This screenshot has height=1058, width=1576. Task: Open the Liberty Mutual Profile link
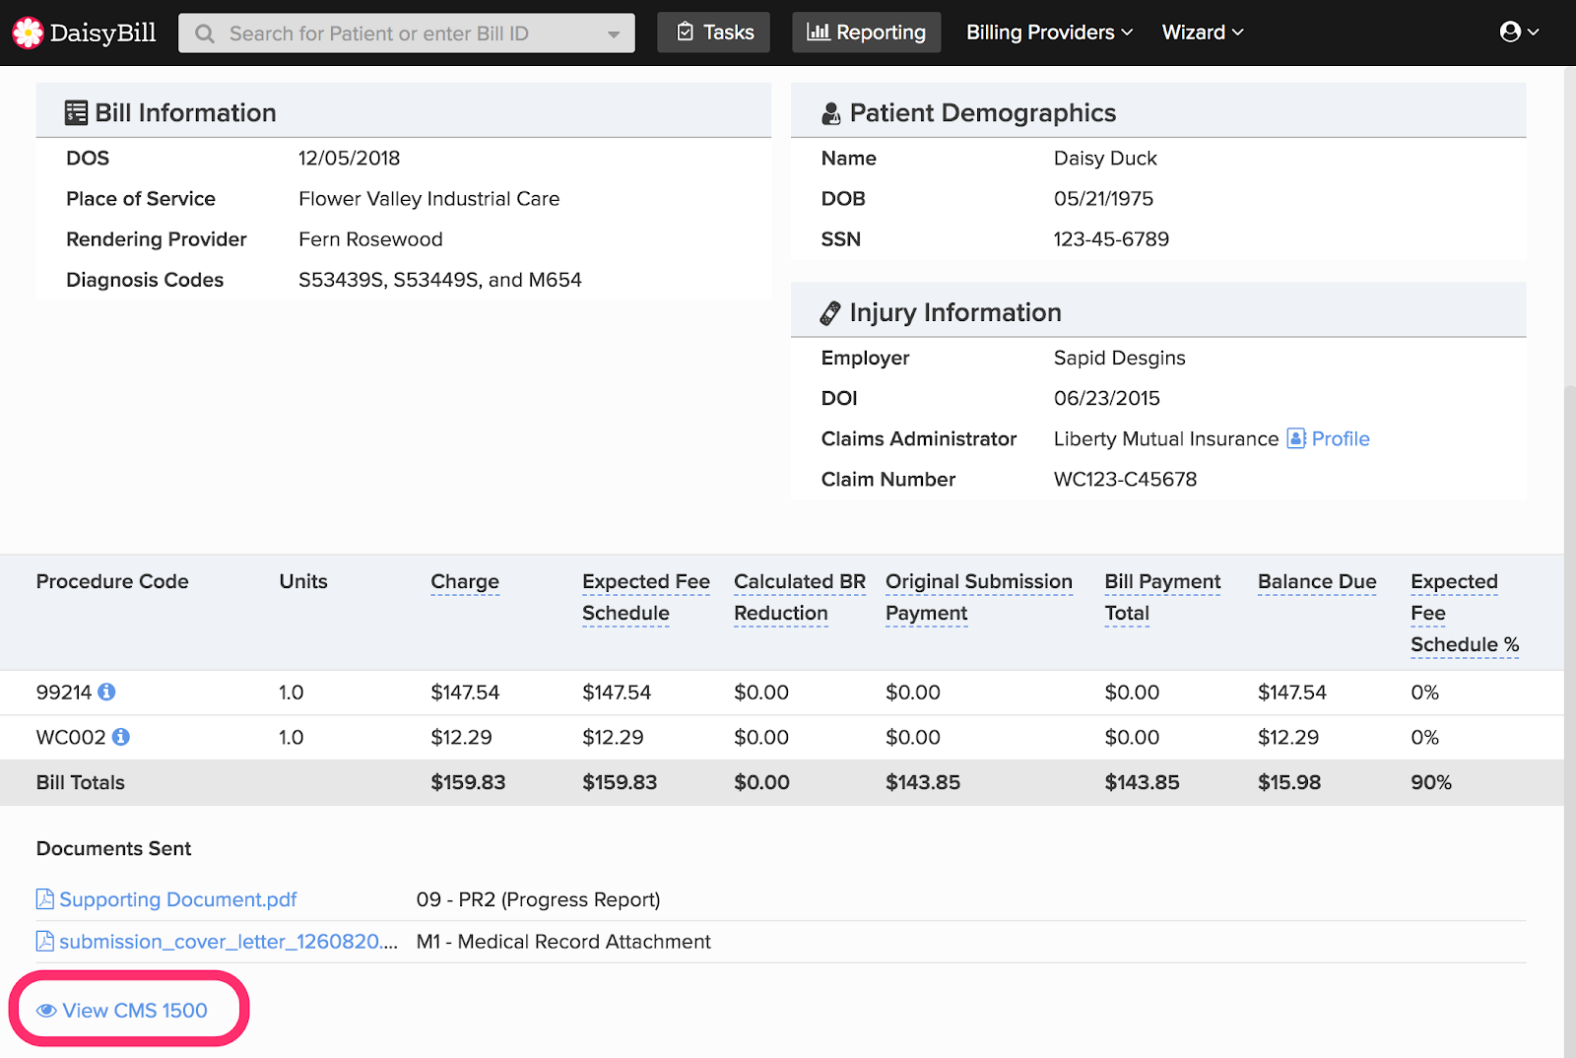pos(1340,438)
